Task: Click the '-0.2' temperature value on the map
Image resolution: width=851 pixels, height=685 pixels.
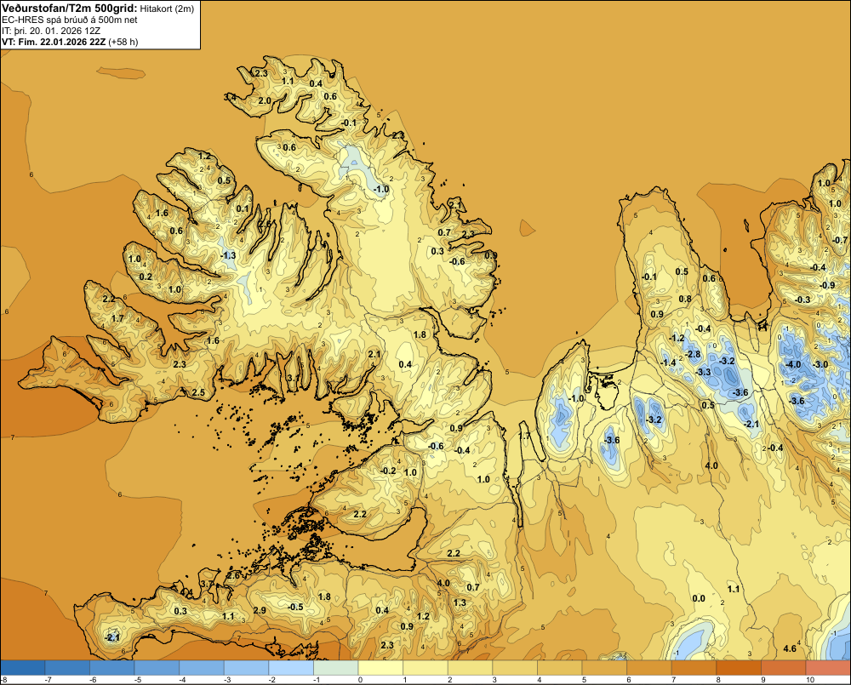Action: click(x=388, y=471)
